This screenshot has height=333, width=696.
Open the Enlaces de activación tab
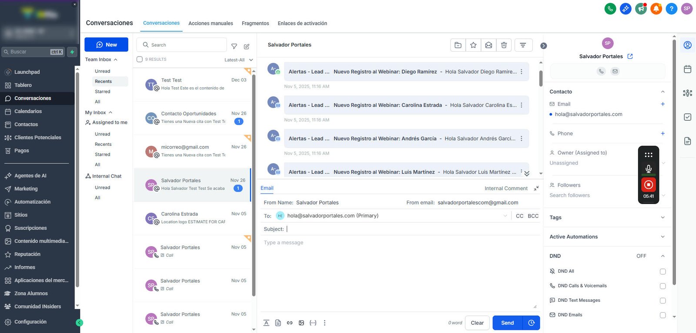point(302,23)
